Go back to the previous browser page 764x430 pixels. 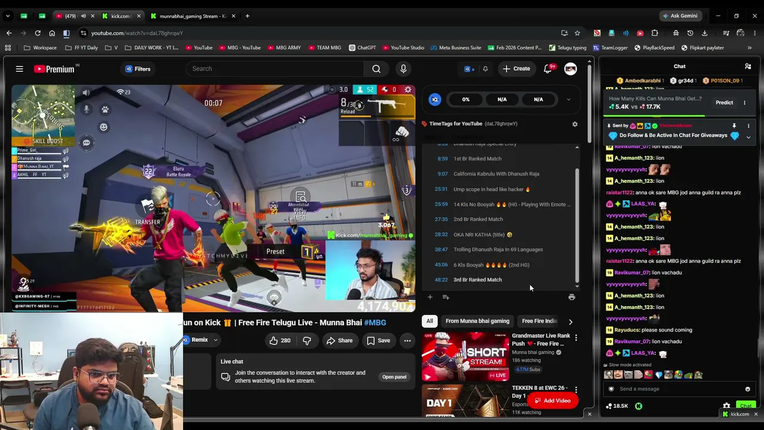[9, 33]
